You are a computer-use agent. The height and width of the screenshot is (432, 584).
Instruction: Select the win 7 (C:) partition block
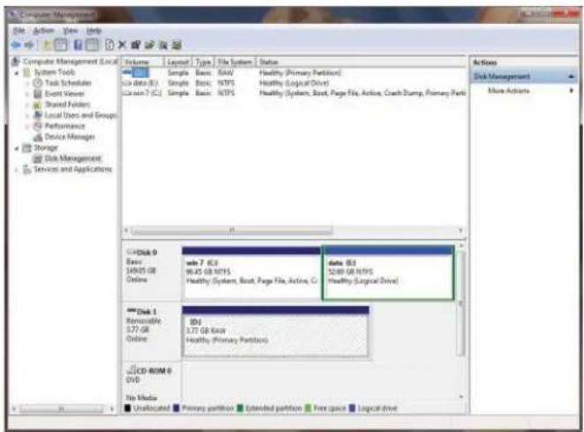[251, 272]
